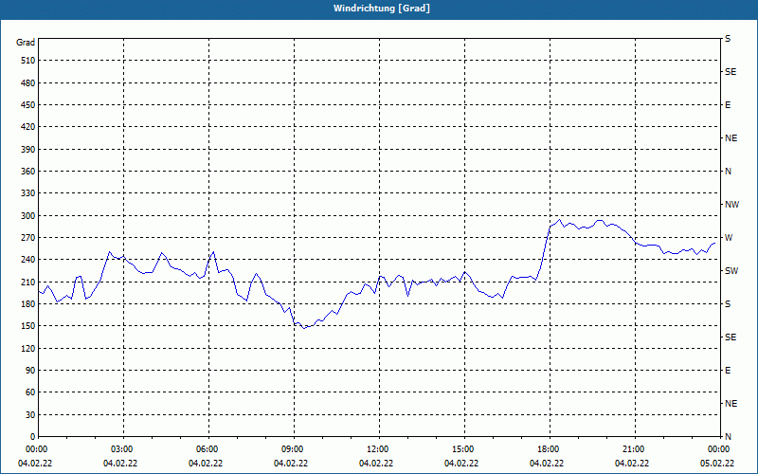Screen dimensions: 758x474
Task: Select the 300 degree axis tick
Action: click(x=28, y=216)
